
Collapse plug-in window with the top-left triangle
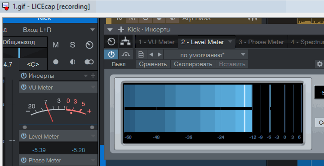pos(110,30)
